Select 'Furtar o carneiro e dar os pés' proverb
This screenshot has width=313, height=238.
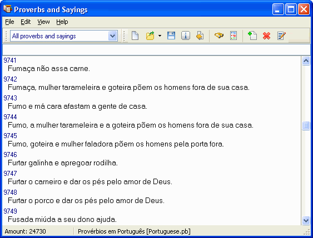point(90,182)
